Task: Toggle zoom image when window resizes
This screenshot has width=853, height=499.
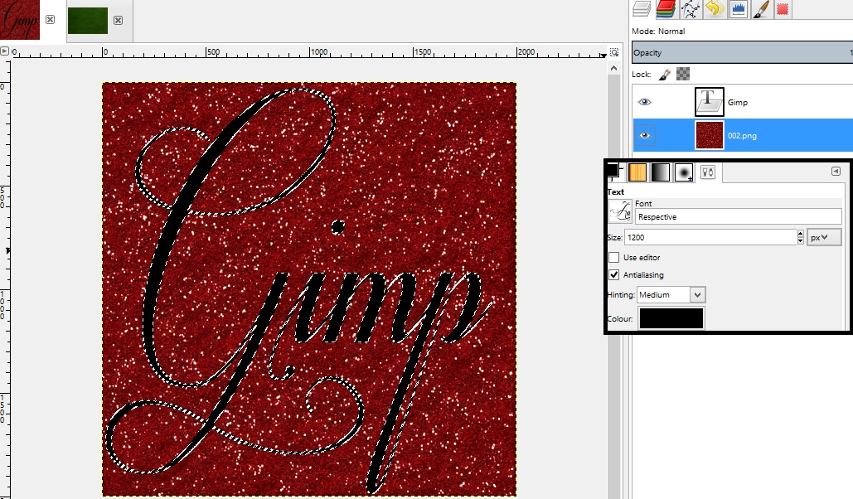Action: (x=614, y=52)
